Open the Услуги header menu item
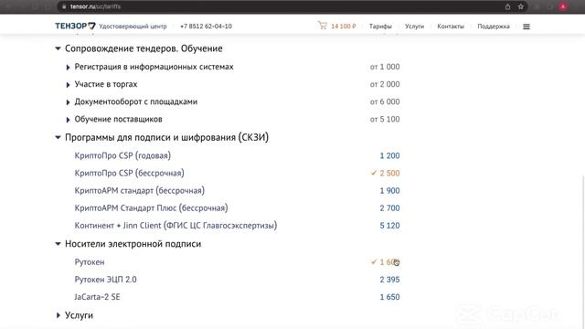The height and width of the screenshot is (329, 585). (414, 27)
